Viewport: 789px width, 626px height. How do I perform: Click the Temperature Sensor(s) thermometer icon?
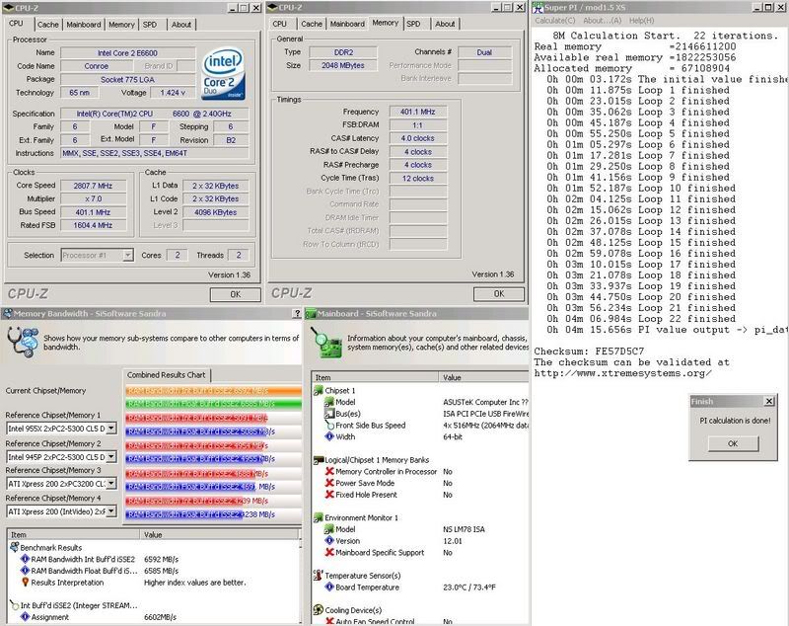click(318, 575)
